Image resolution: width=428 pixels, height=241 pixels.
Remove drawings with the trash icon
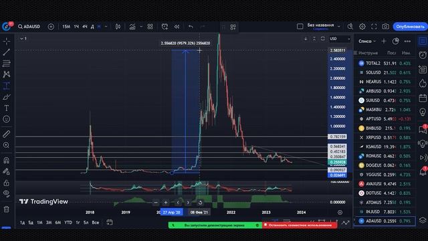[x=6, y=210]
